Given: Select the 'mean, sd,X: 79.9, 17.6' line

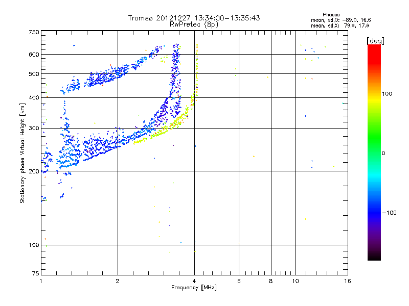Looking at the screenshot, I should tap(340, 25).
